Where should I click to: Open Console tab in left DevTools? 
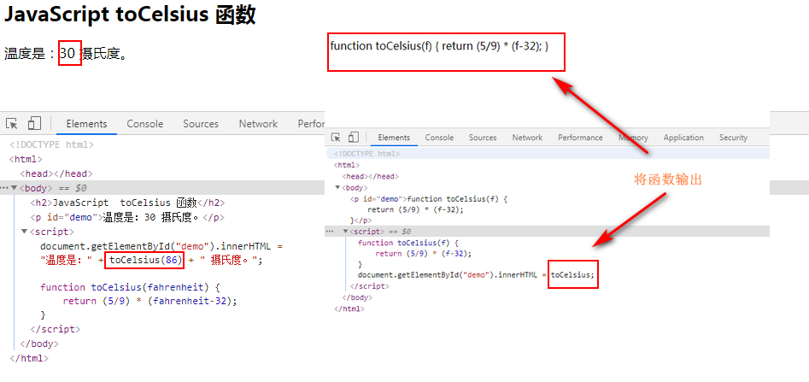click(x=145, y=124)
